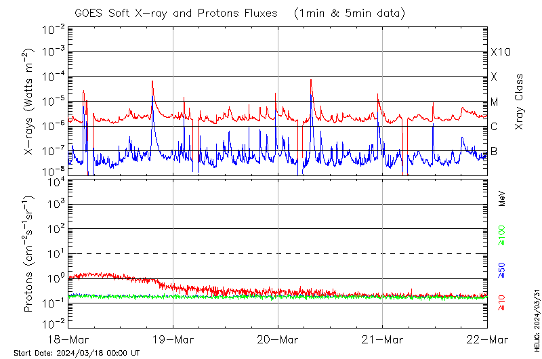Click the 'C' X-ray class label
The image size is (542, 359).
[x=494, y=126]
